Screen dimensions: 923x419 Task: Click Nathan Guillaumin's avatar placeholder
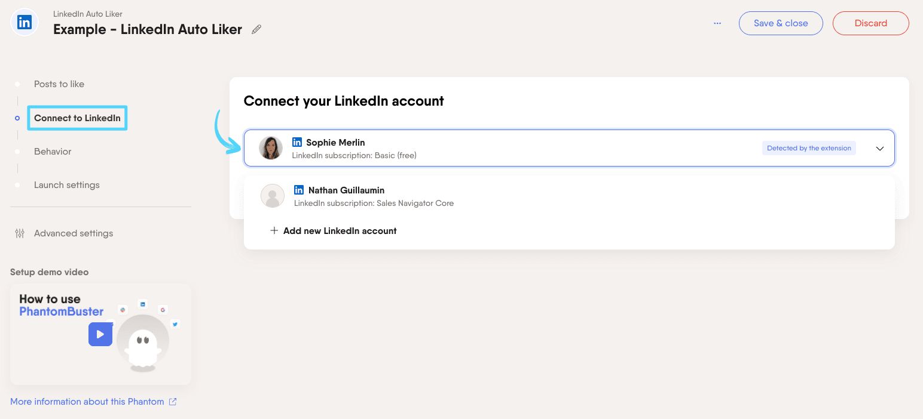[x=273, y=196]
